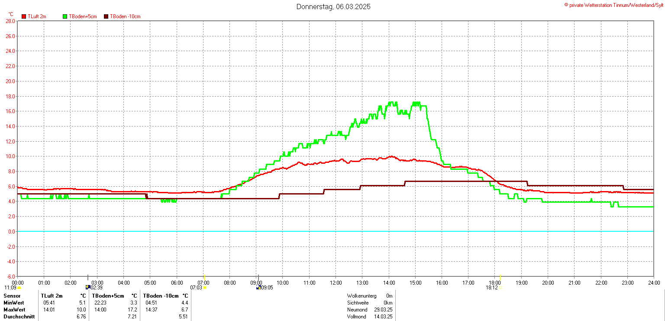This screenshot has height=321, width=665.
Task: Click the sunset marker icon at 18:12
Action: (500, 288)
